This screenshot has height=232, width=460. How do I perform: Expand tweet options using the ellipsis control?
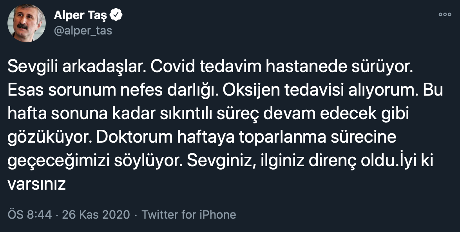[x=445, y=14]
